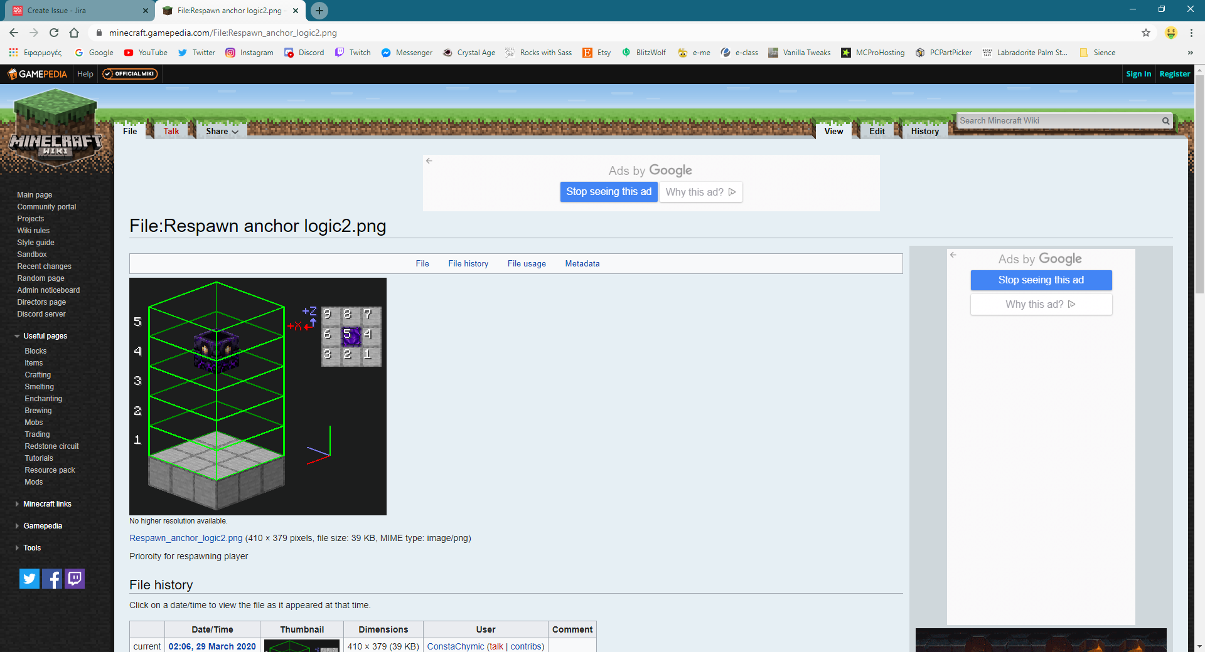Open the Instagram bookmark
Image resolution: width=1205 pixels, height=652 pixels.
click(250, 53)
